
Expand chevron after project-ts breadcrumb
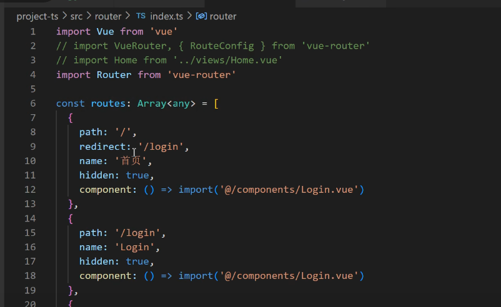pos(64,16)
